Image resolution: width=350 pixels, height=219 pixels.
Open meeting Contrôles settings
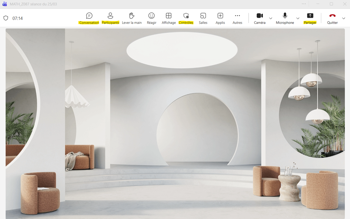coord(186,18)
